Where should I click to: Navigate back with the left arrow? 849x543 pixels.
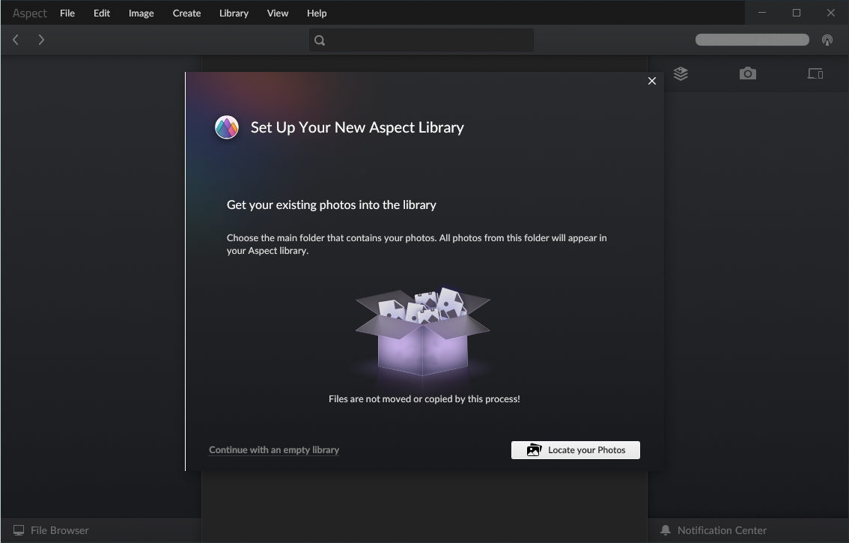coord(16,40)
